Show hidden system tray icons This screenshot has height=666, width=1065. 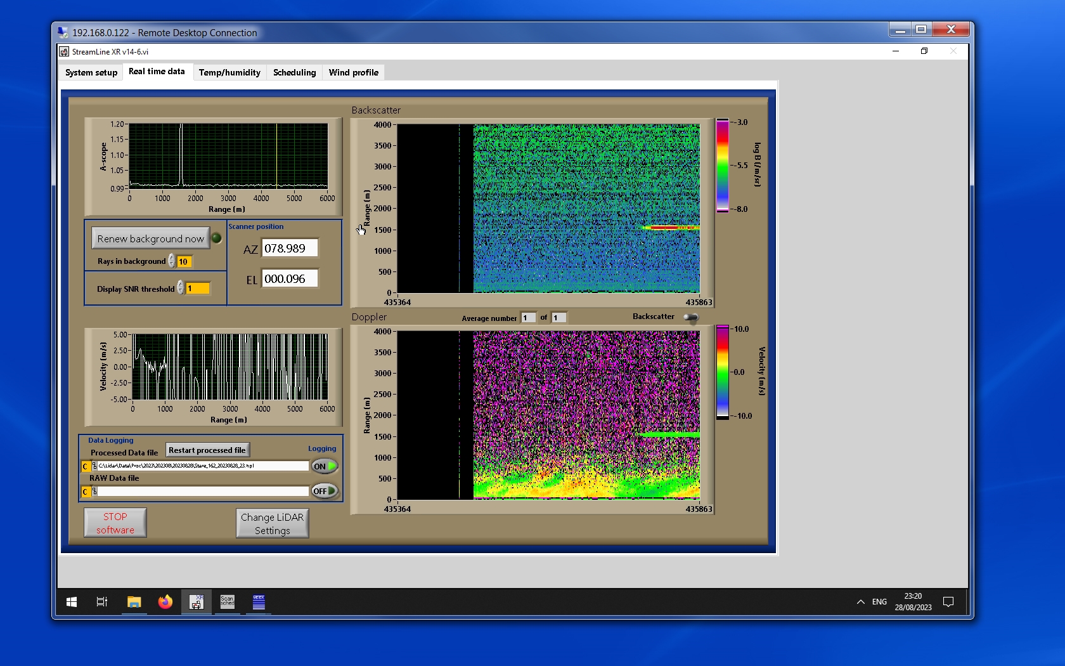point(860,602)
